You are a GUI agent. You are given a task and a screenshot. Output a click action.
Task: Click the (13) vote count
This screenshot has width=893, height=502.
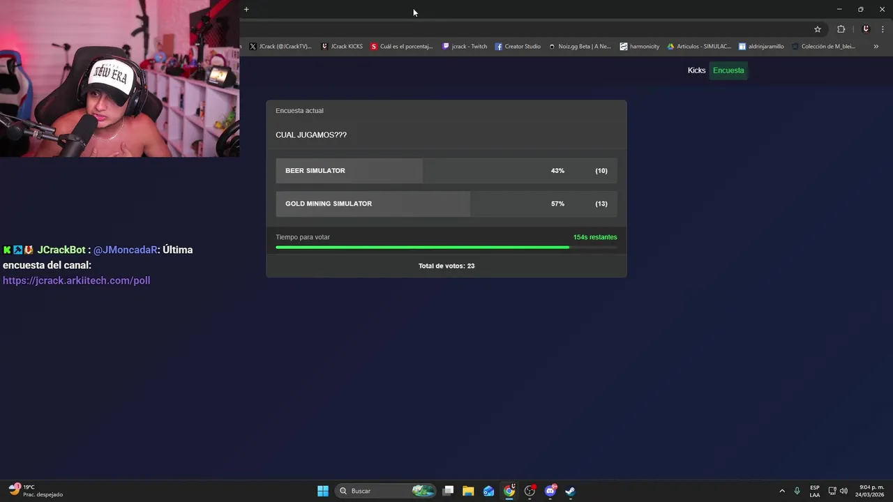click(x=601, y=204)
